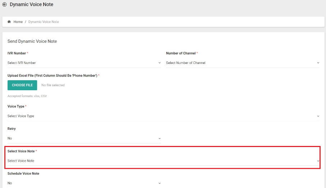Open the Retry dropdown showing No
Screen dimensions: 326x188
pyautogui.click(x=84, y=138)
